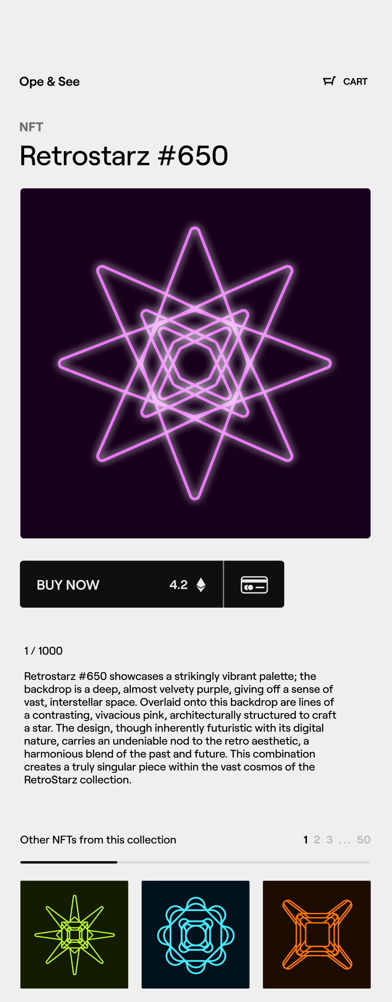Viewport: 392px width, 1002px height.
Task: Open the Ope & See home logo
Action: tap(49, 82)
